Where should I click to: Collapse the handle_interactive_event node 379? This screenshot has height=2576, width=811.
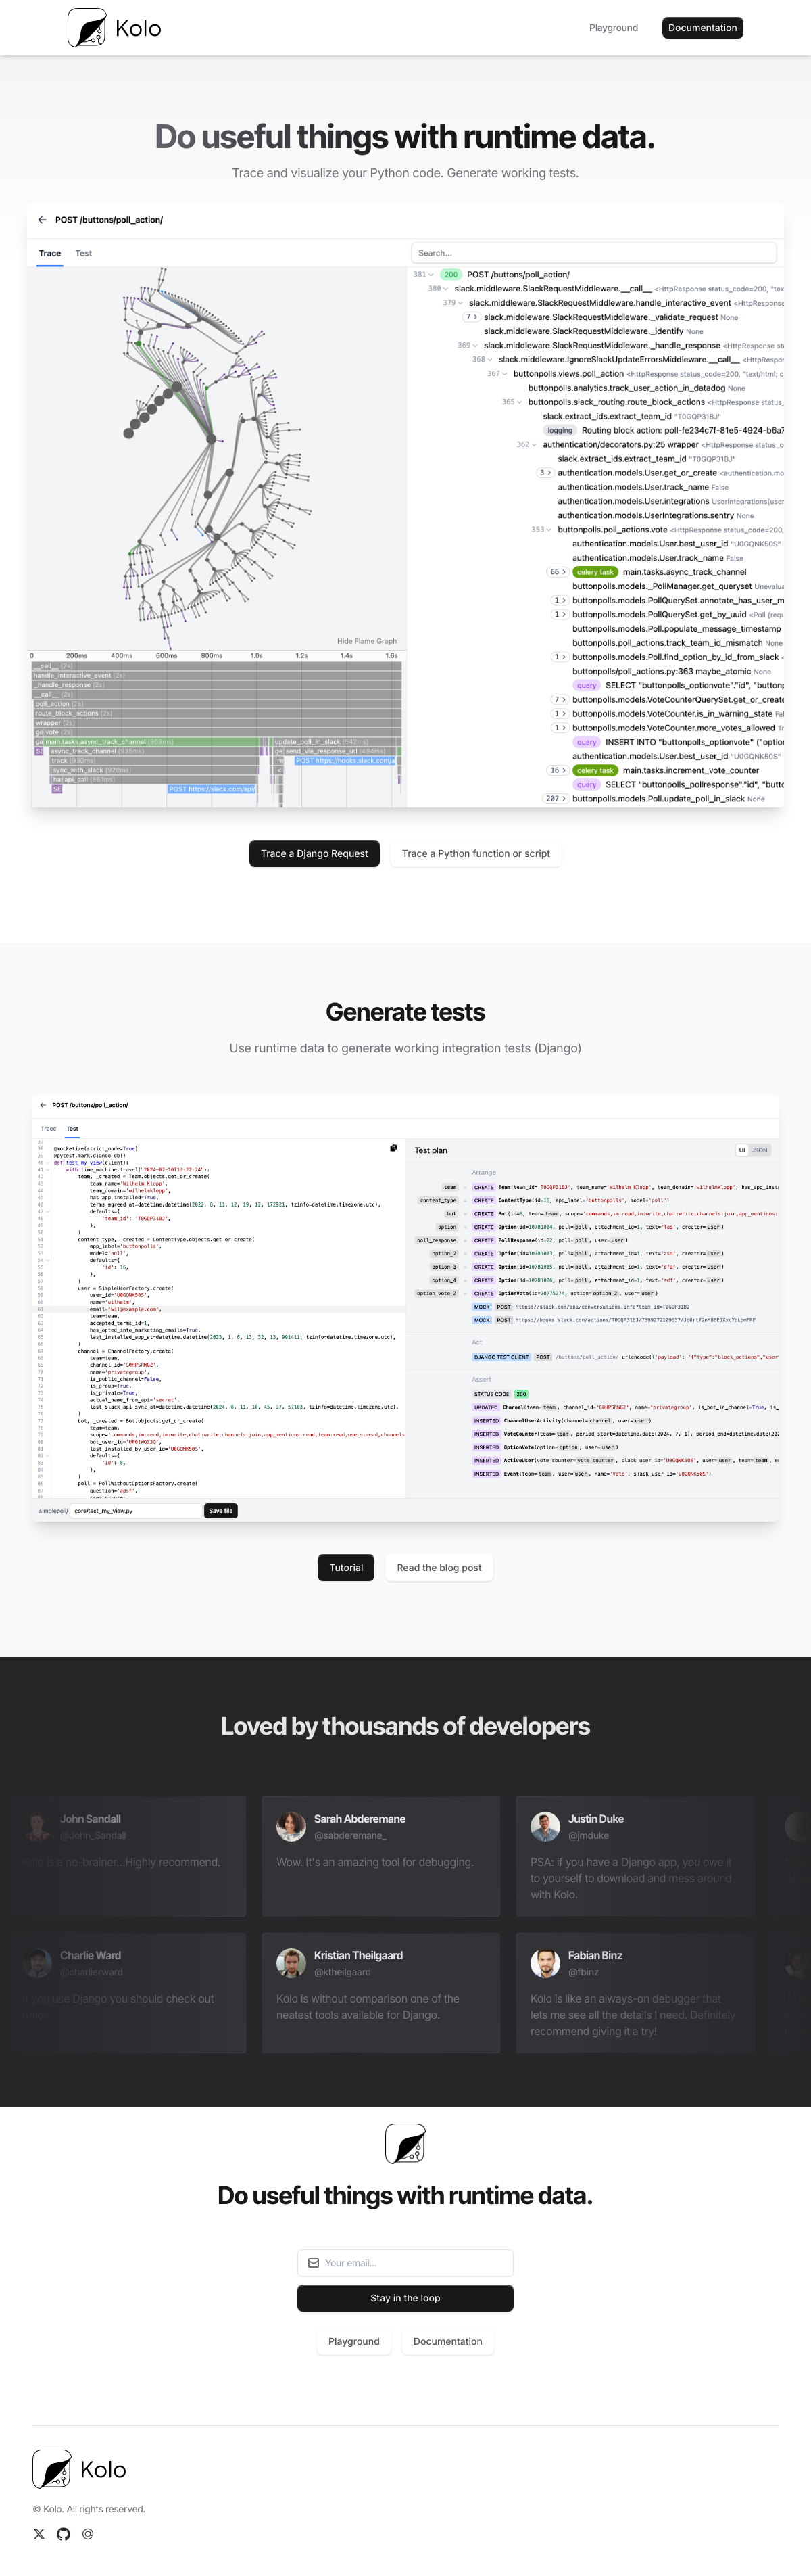(x=453, y=303)
